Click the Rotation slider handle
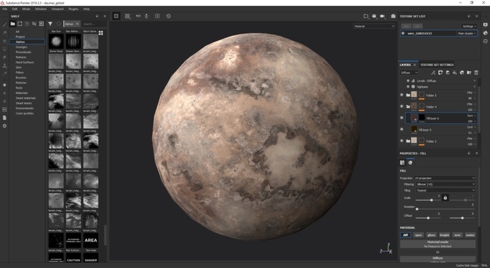 [417, 208]
